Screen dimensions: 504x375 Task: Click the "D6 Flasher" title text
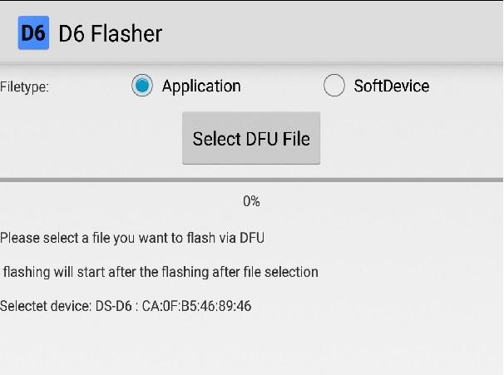point(111,33)
